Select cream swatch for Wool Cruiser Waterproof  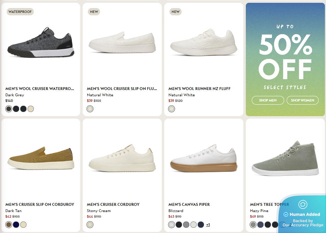[x=31, y=109]
